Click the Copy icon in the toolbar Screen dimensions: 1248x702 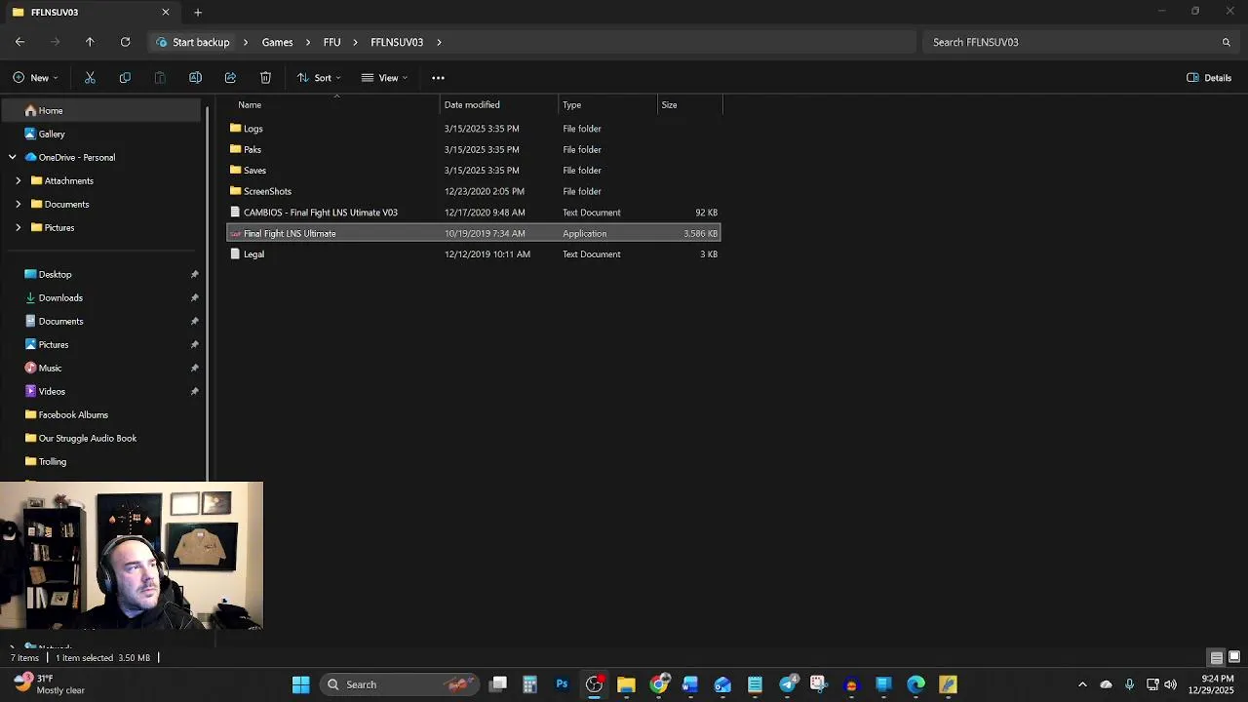click(x=125, y=78)
